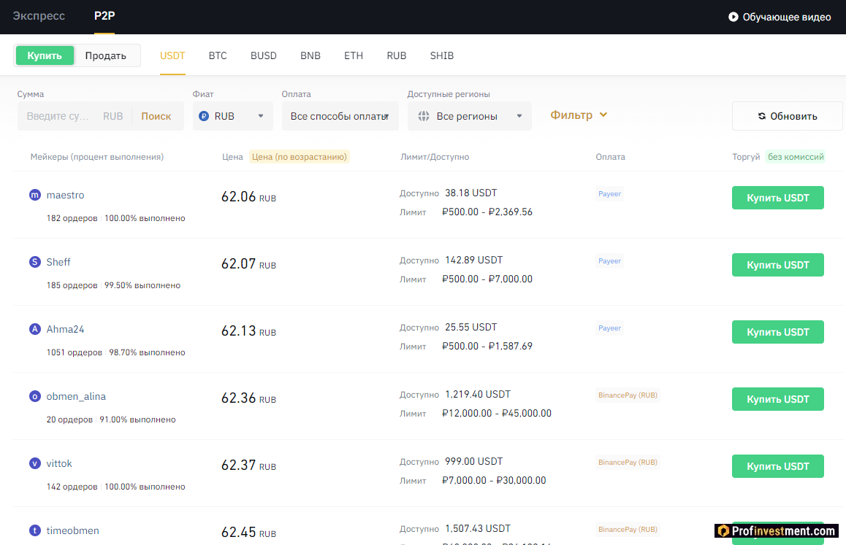Select the BTC coin tab
This screenshot has height=545, width=846.
(x=218, y=55)
